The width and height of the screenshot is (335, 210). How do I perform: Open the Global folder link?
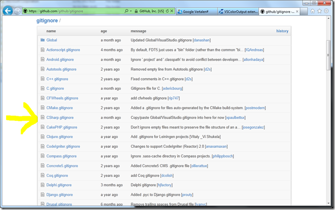click(x=52, y=40)
